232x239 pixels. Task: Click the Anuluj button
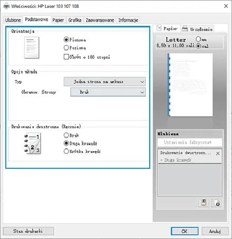pyautogui.click(x=215, y=231)
